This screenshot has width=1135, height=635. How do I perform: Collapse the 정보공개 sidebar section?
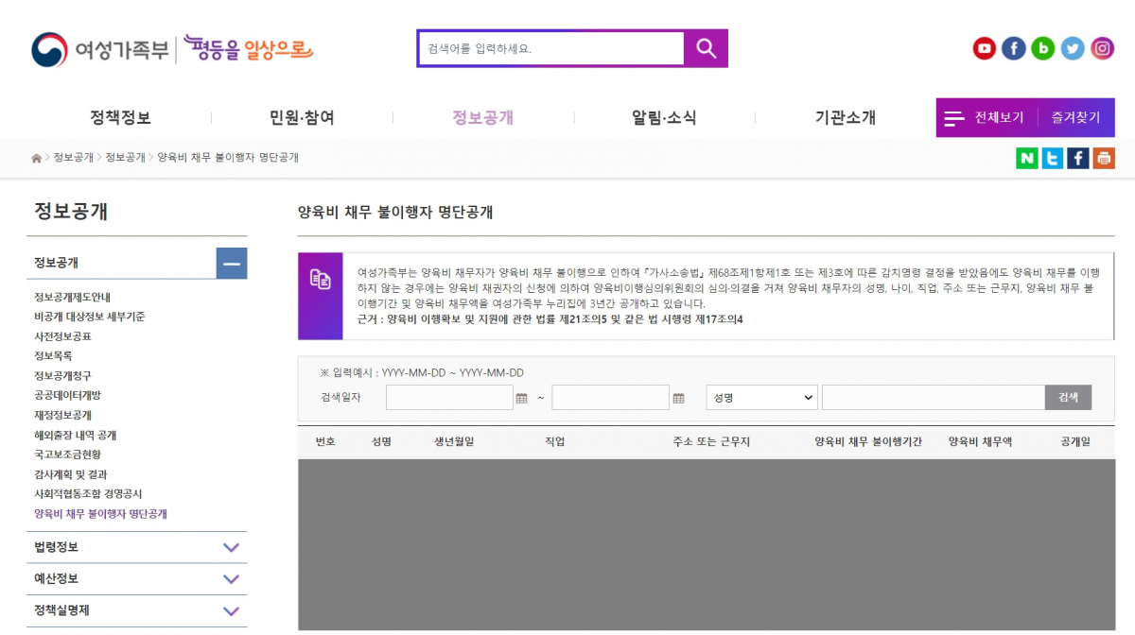coord(232,264)
